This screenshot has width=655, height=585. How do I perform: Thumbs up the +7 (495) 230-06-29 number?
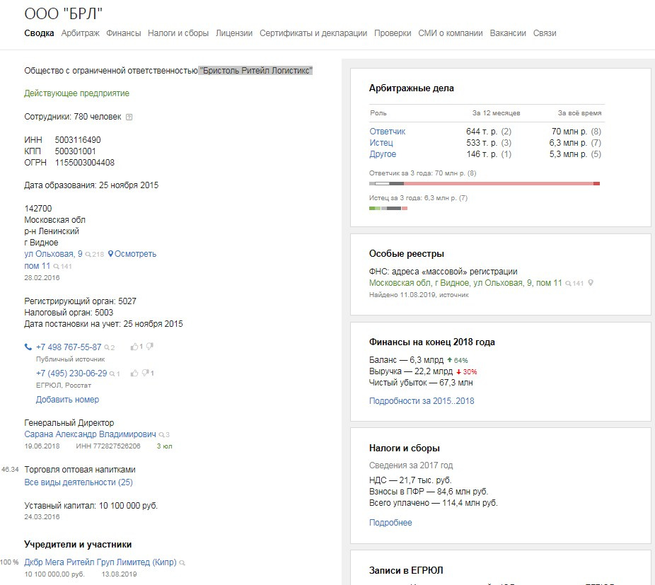click(x=134, y=373)
